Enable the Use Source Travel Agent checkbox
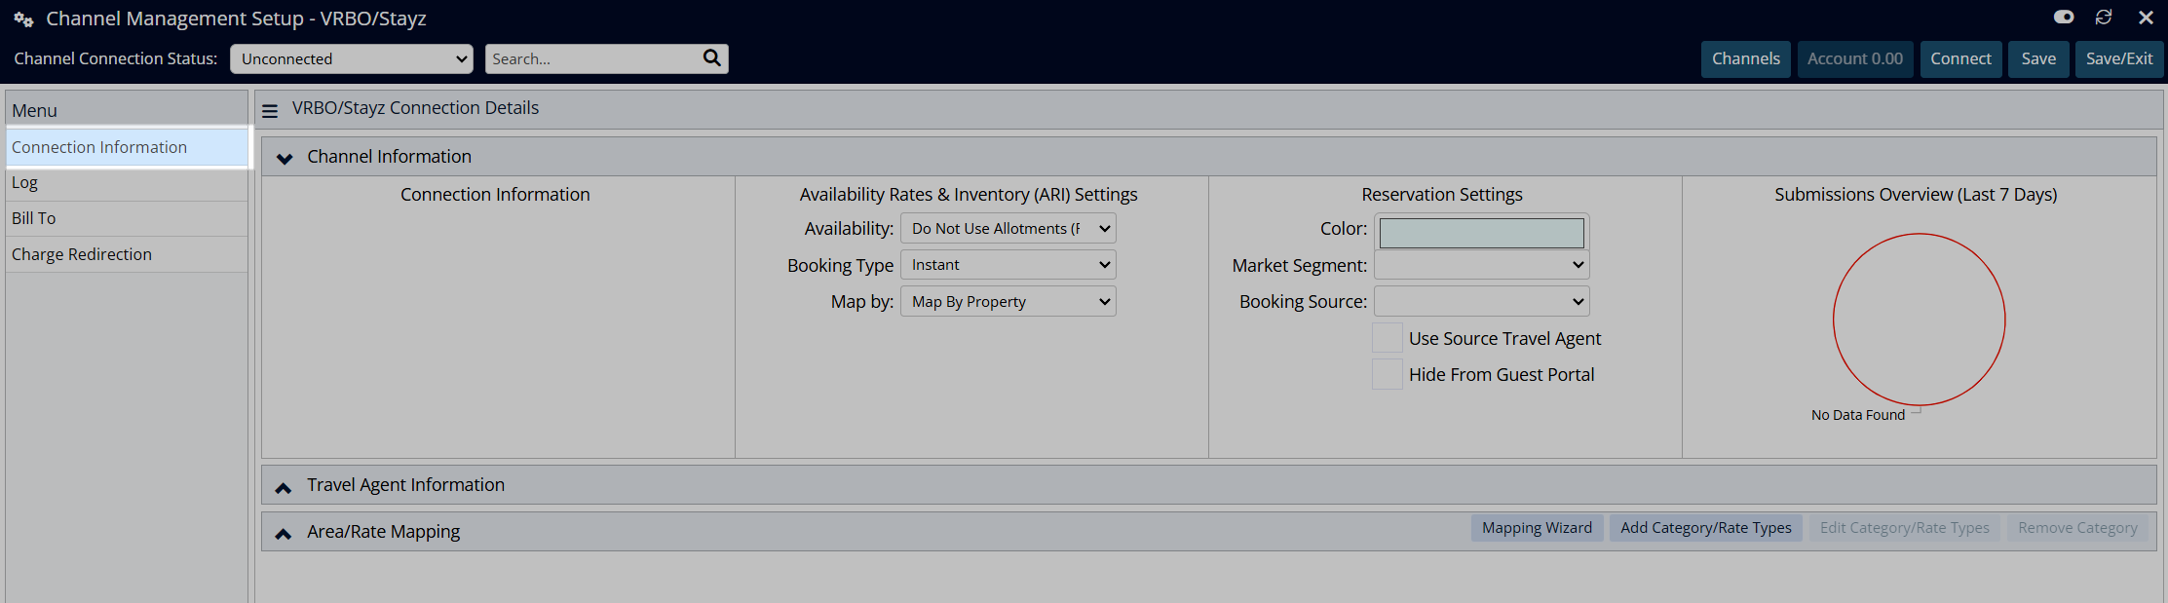Viewport: 2168px width, 603px height. [x=1388, y=338]
